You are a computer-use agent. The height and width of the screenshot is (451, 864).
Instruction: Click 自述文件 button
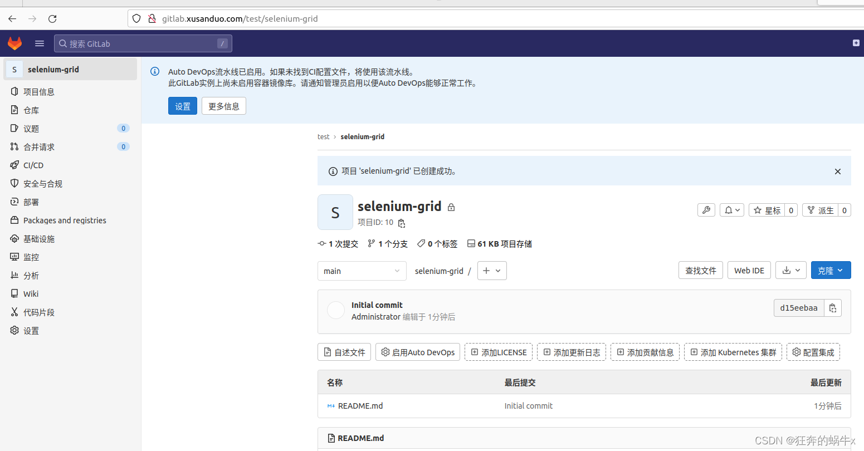344,352
